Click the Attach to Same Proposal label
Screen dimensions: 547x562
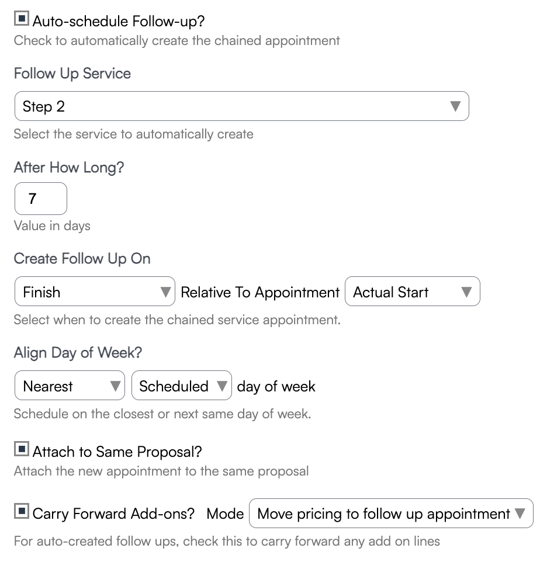(117, 452)
